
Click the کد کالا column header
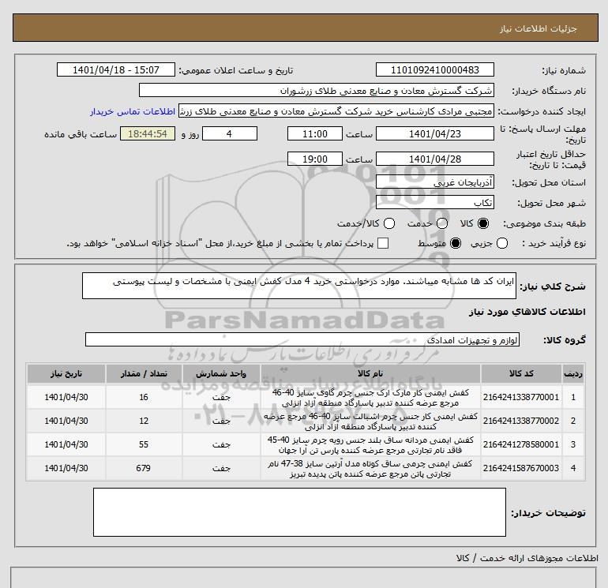521,373
